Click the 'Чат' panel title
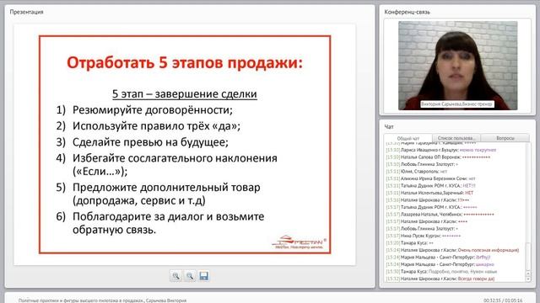Image resolution: width=540 pixels, height=303 pixels. pyautogui.click(x=389, y=127)
